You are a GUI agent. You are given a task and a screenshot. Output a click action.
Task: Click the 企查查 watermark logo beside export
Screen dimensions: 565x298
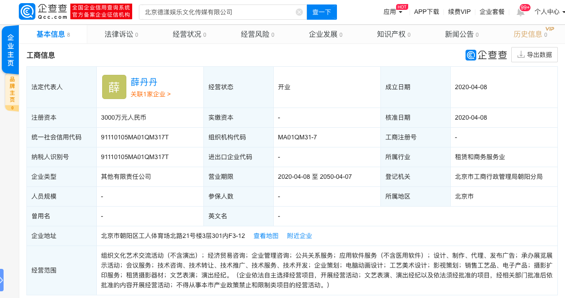tap(486, 55)
